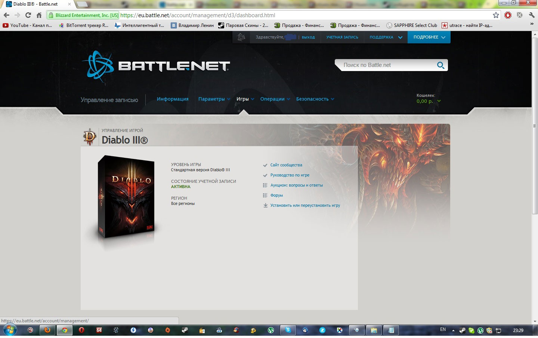Click the vertical page scrollbar
The image size is (538, 338).
pos(535,125)
